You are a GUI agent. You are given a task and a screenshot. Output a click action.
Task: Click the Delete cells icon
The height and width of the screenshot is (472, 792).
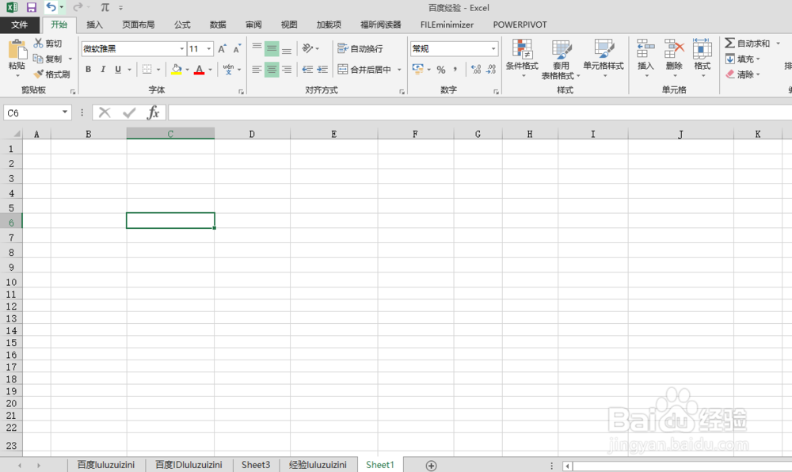tap(674, 49)
